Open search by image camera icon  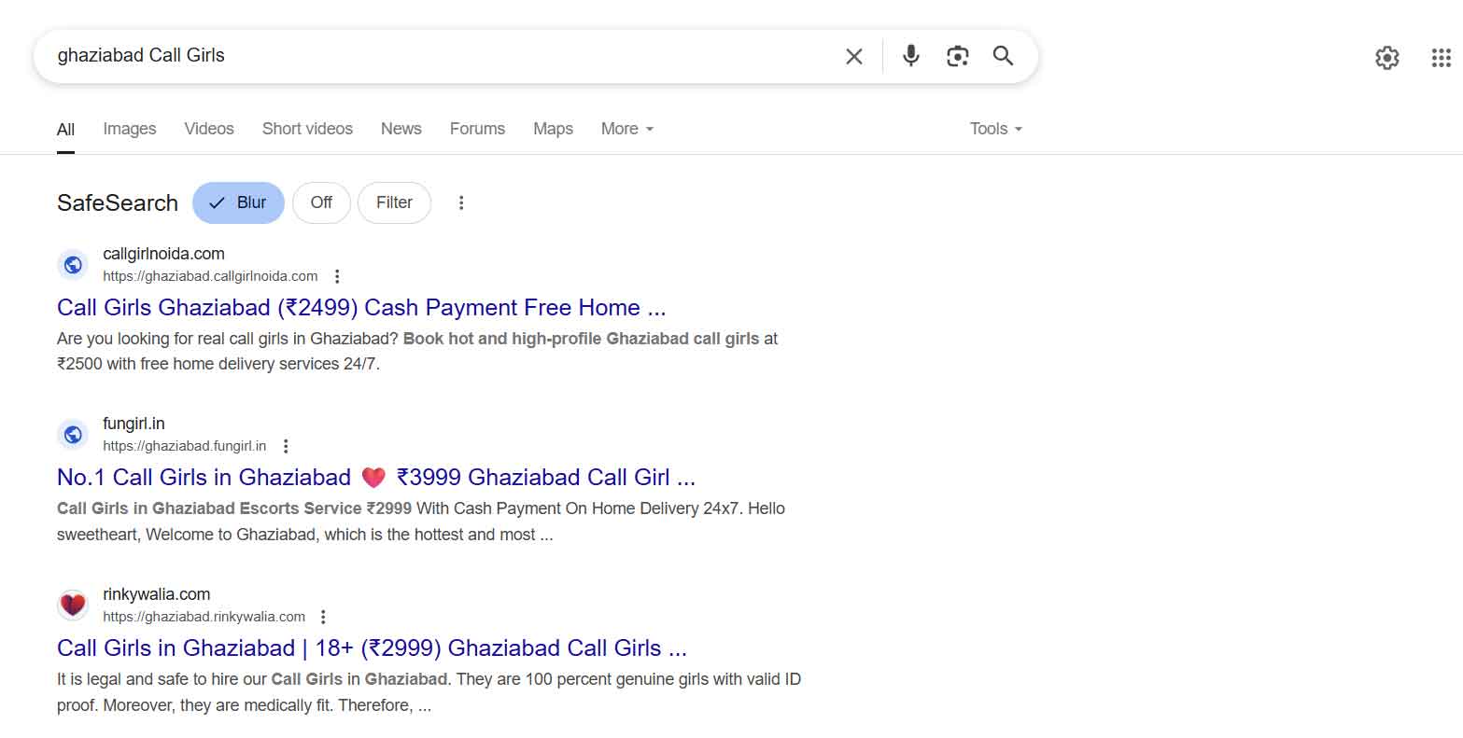957,56
